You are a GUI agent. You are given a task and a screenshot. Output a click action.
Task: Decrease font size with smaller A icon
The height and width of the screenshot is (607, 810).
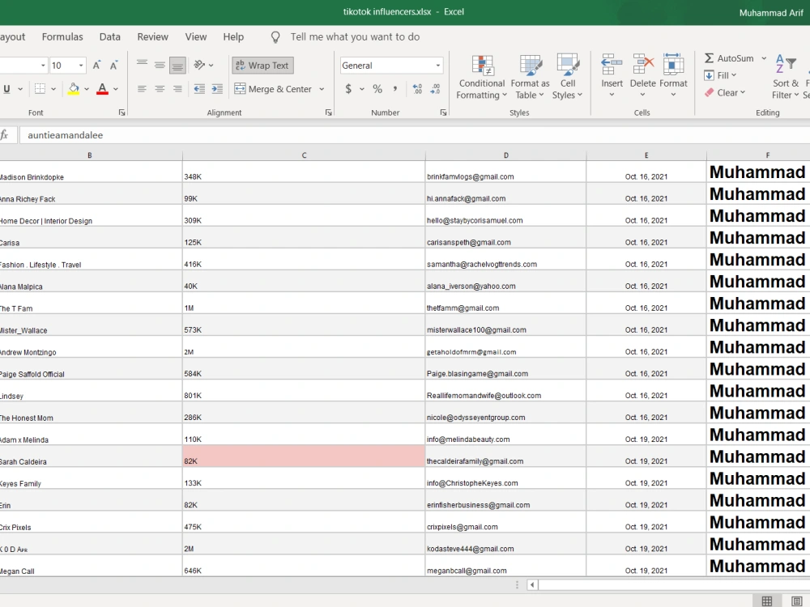[113, 65]
